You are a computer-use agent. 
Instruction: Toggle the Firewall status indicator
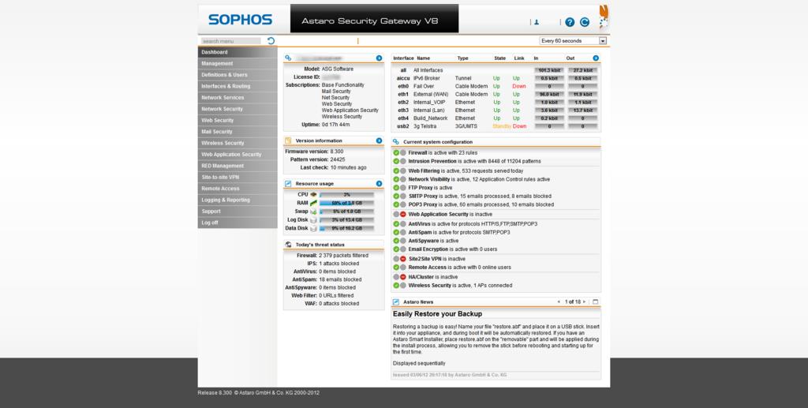click(x=399, y=153)
